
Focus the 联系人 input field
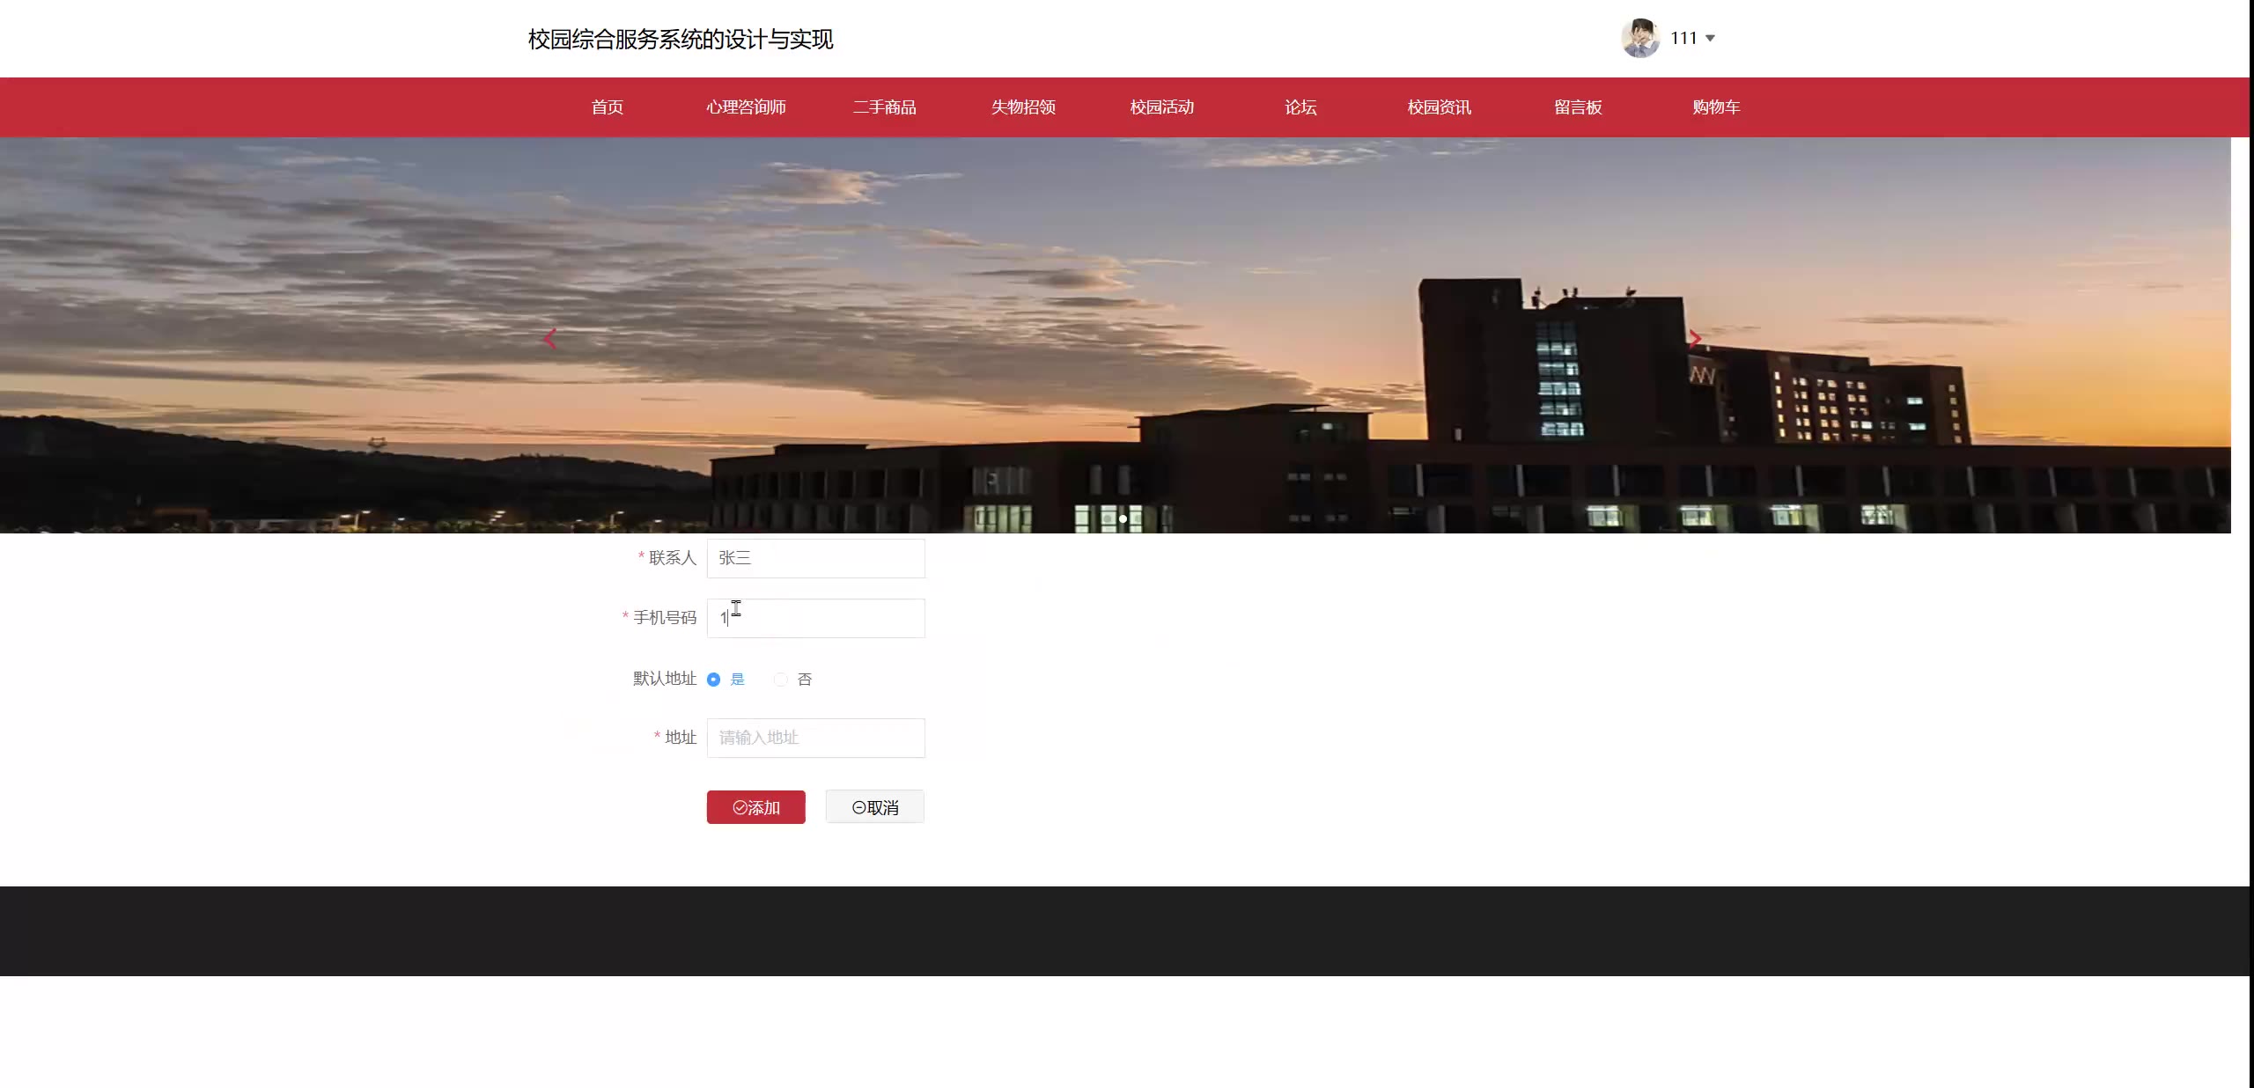click(x=815, y=558)
